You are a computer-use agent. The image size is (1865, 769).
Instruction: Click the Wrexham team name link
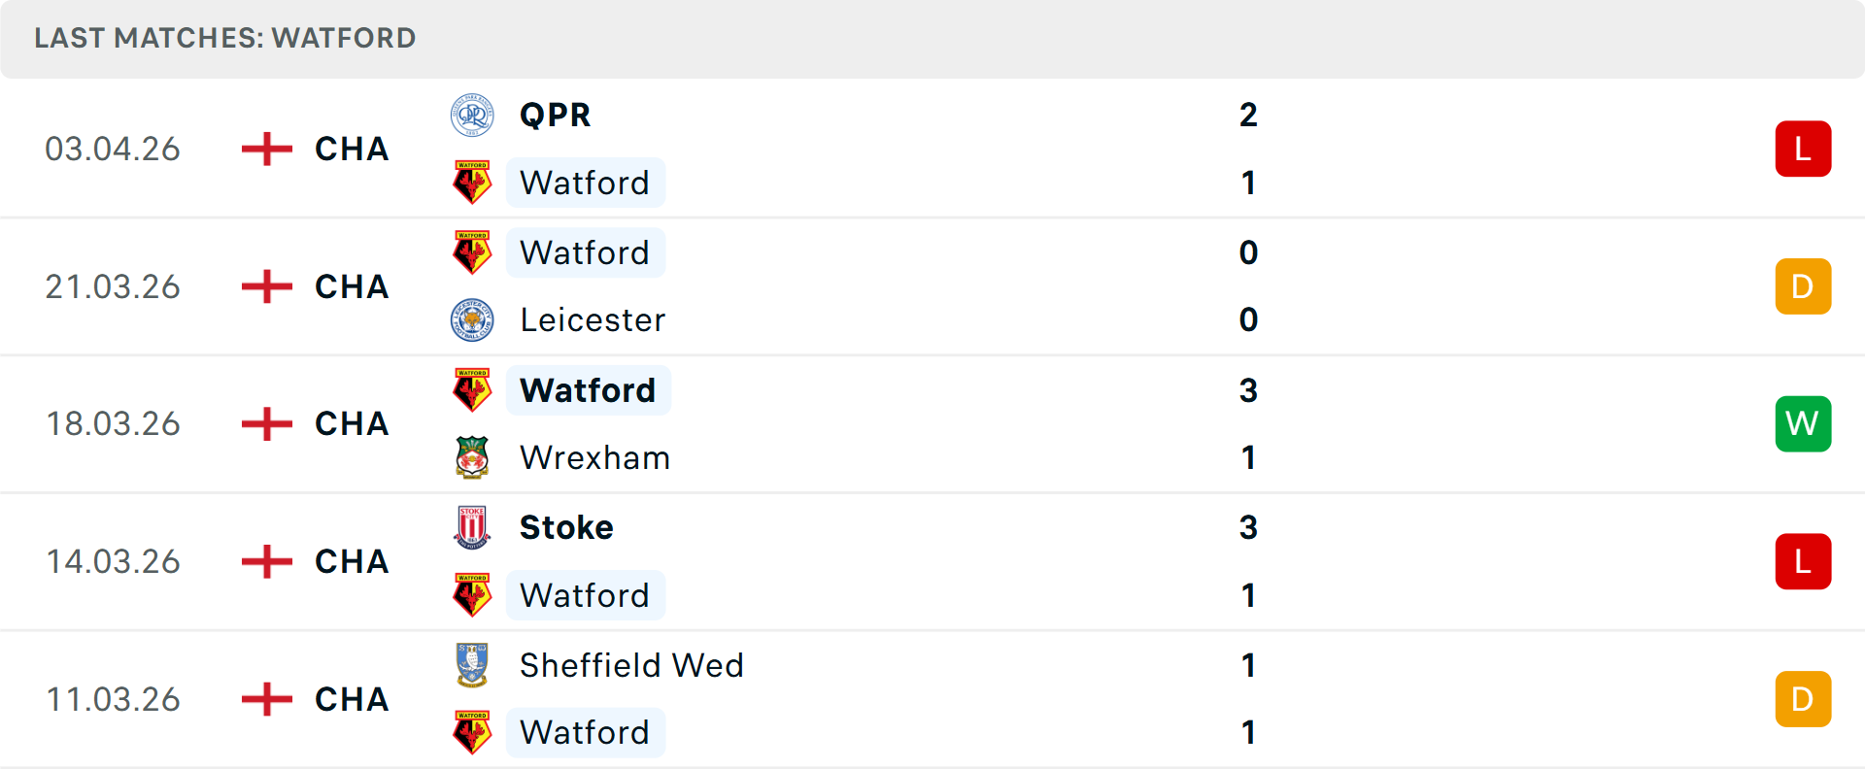point(594,457)
